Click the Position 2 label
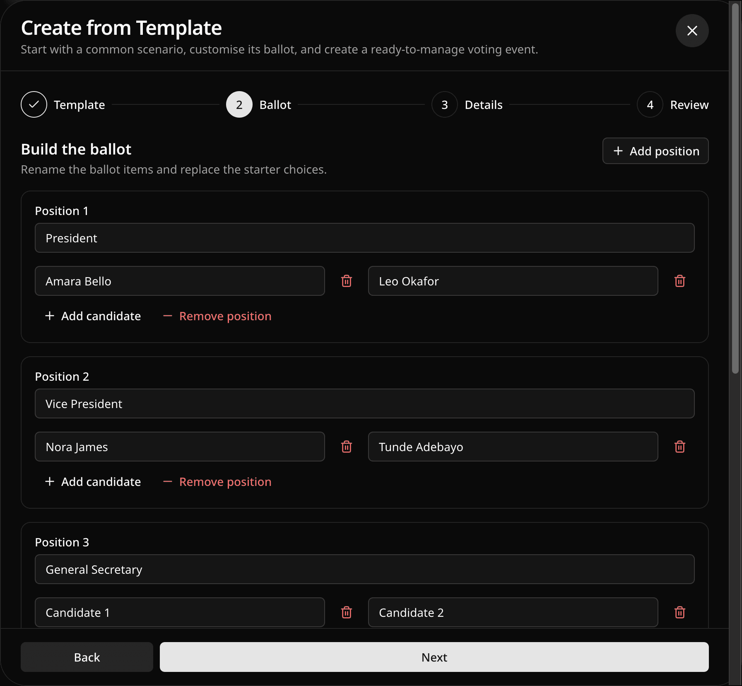Viewport: 742px width, 686px height. [x=62, y=377]
